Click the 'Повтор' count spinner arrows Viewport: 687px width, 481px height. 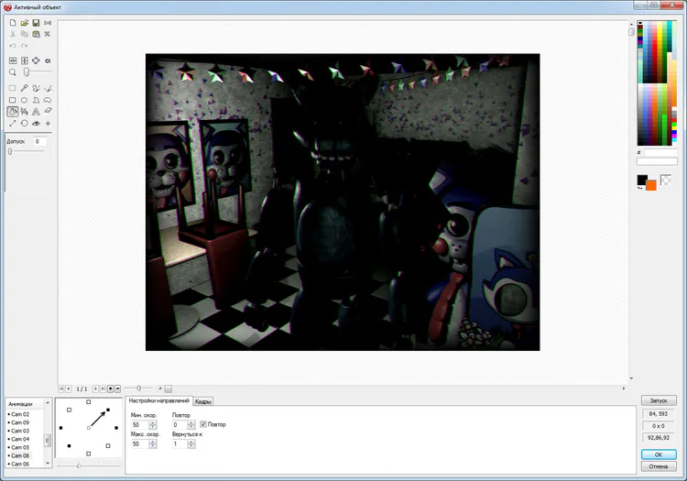pos(191,424)
